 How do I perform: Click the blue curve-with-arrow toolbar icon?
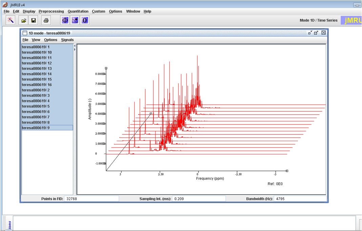pos(75,20)
